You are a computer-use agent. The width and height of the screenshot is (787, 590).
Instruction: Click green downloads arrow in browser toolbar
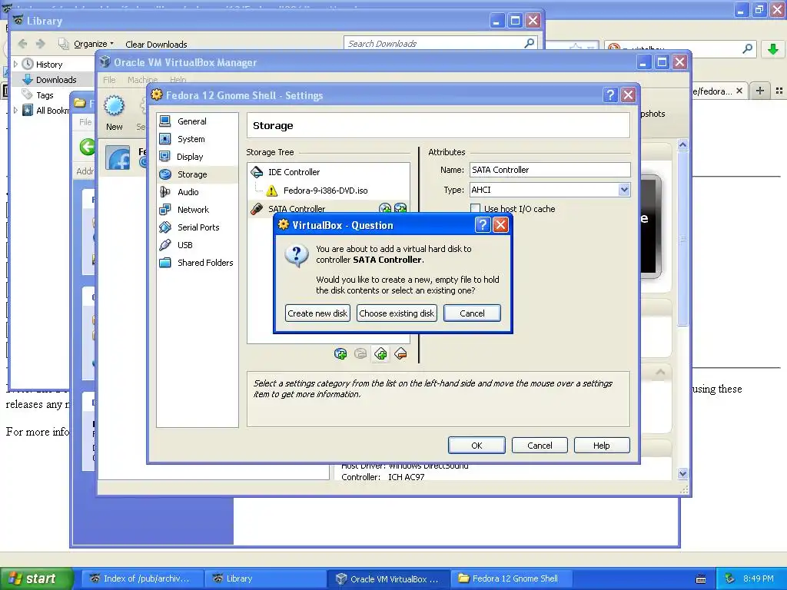[773, 48]
